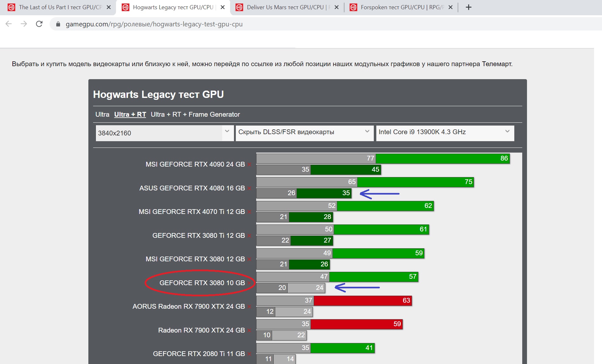Remove RTX 2080 Ti 11 GB with red x
This screenshot has width=602, height=364.
tap(250, 354)
